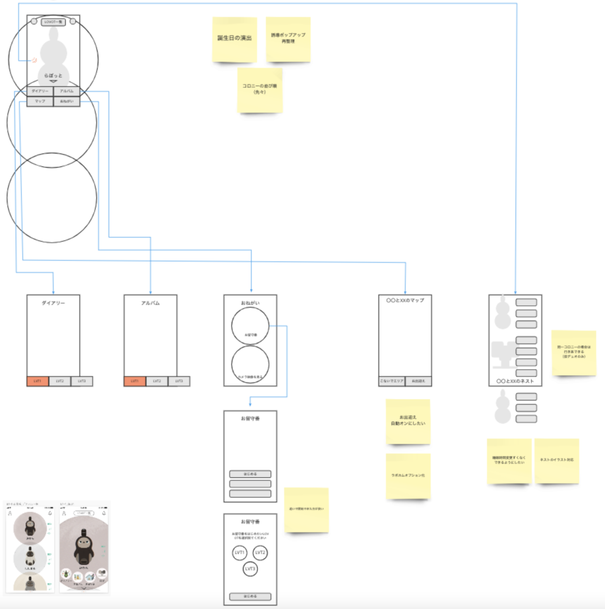Viewport: 605px width, 609px height.
Task: Click the おねがい frame title text
Action: (x=251, y=303)
